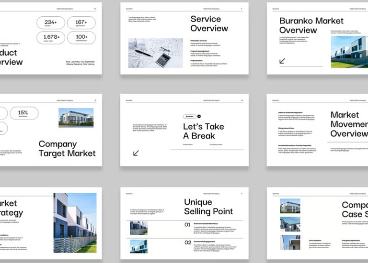Click the 15% stat pill
Image resolution: width=368 pixels, height=263 pixels.
24,113
